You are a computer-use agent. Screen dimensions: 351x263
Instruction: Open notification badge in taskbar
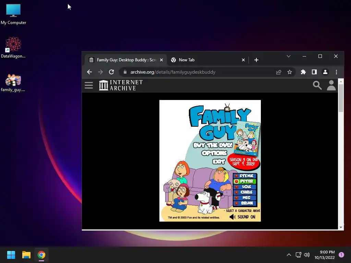tap(341, 255)
